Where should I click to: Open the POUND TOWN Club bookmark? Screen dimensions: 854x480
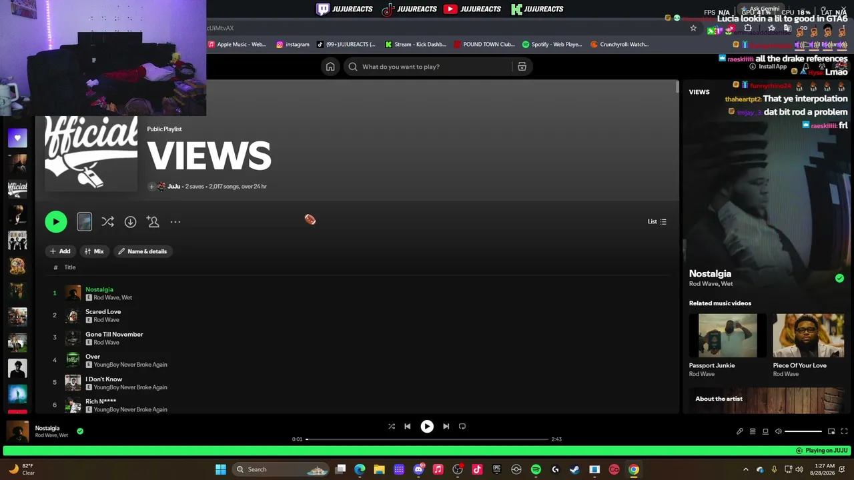(x=484, y=45)
